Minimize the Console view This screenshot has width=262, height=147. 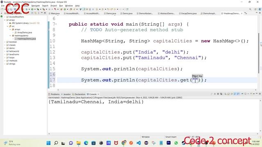tap(257, 94)
